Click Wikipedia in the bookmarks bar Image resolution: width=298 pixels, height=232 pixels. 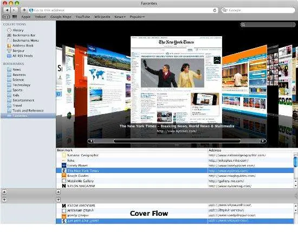pyautogui.click(x=102, y=17)
